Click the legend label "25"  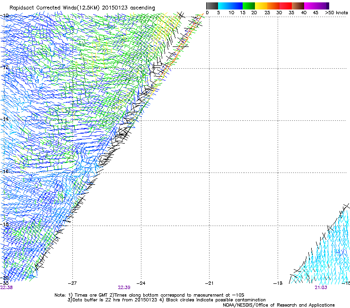click(x=267, y=13)
